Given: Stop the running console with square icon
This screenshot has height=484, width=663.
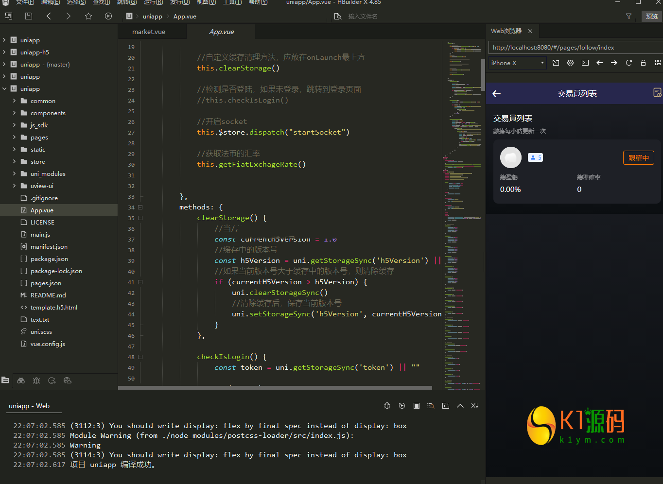Looking at the screenshot, I should 417,406.
